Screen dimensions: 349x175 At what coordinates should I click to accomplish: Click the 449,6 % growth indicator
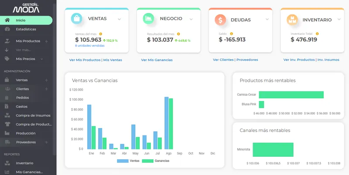[x=182, y=40]
